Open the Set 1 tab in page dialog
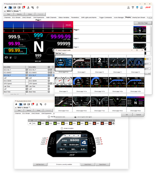The height and width of the screenshot is (173, 155). click(64, 53)
